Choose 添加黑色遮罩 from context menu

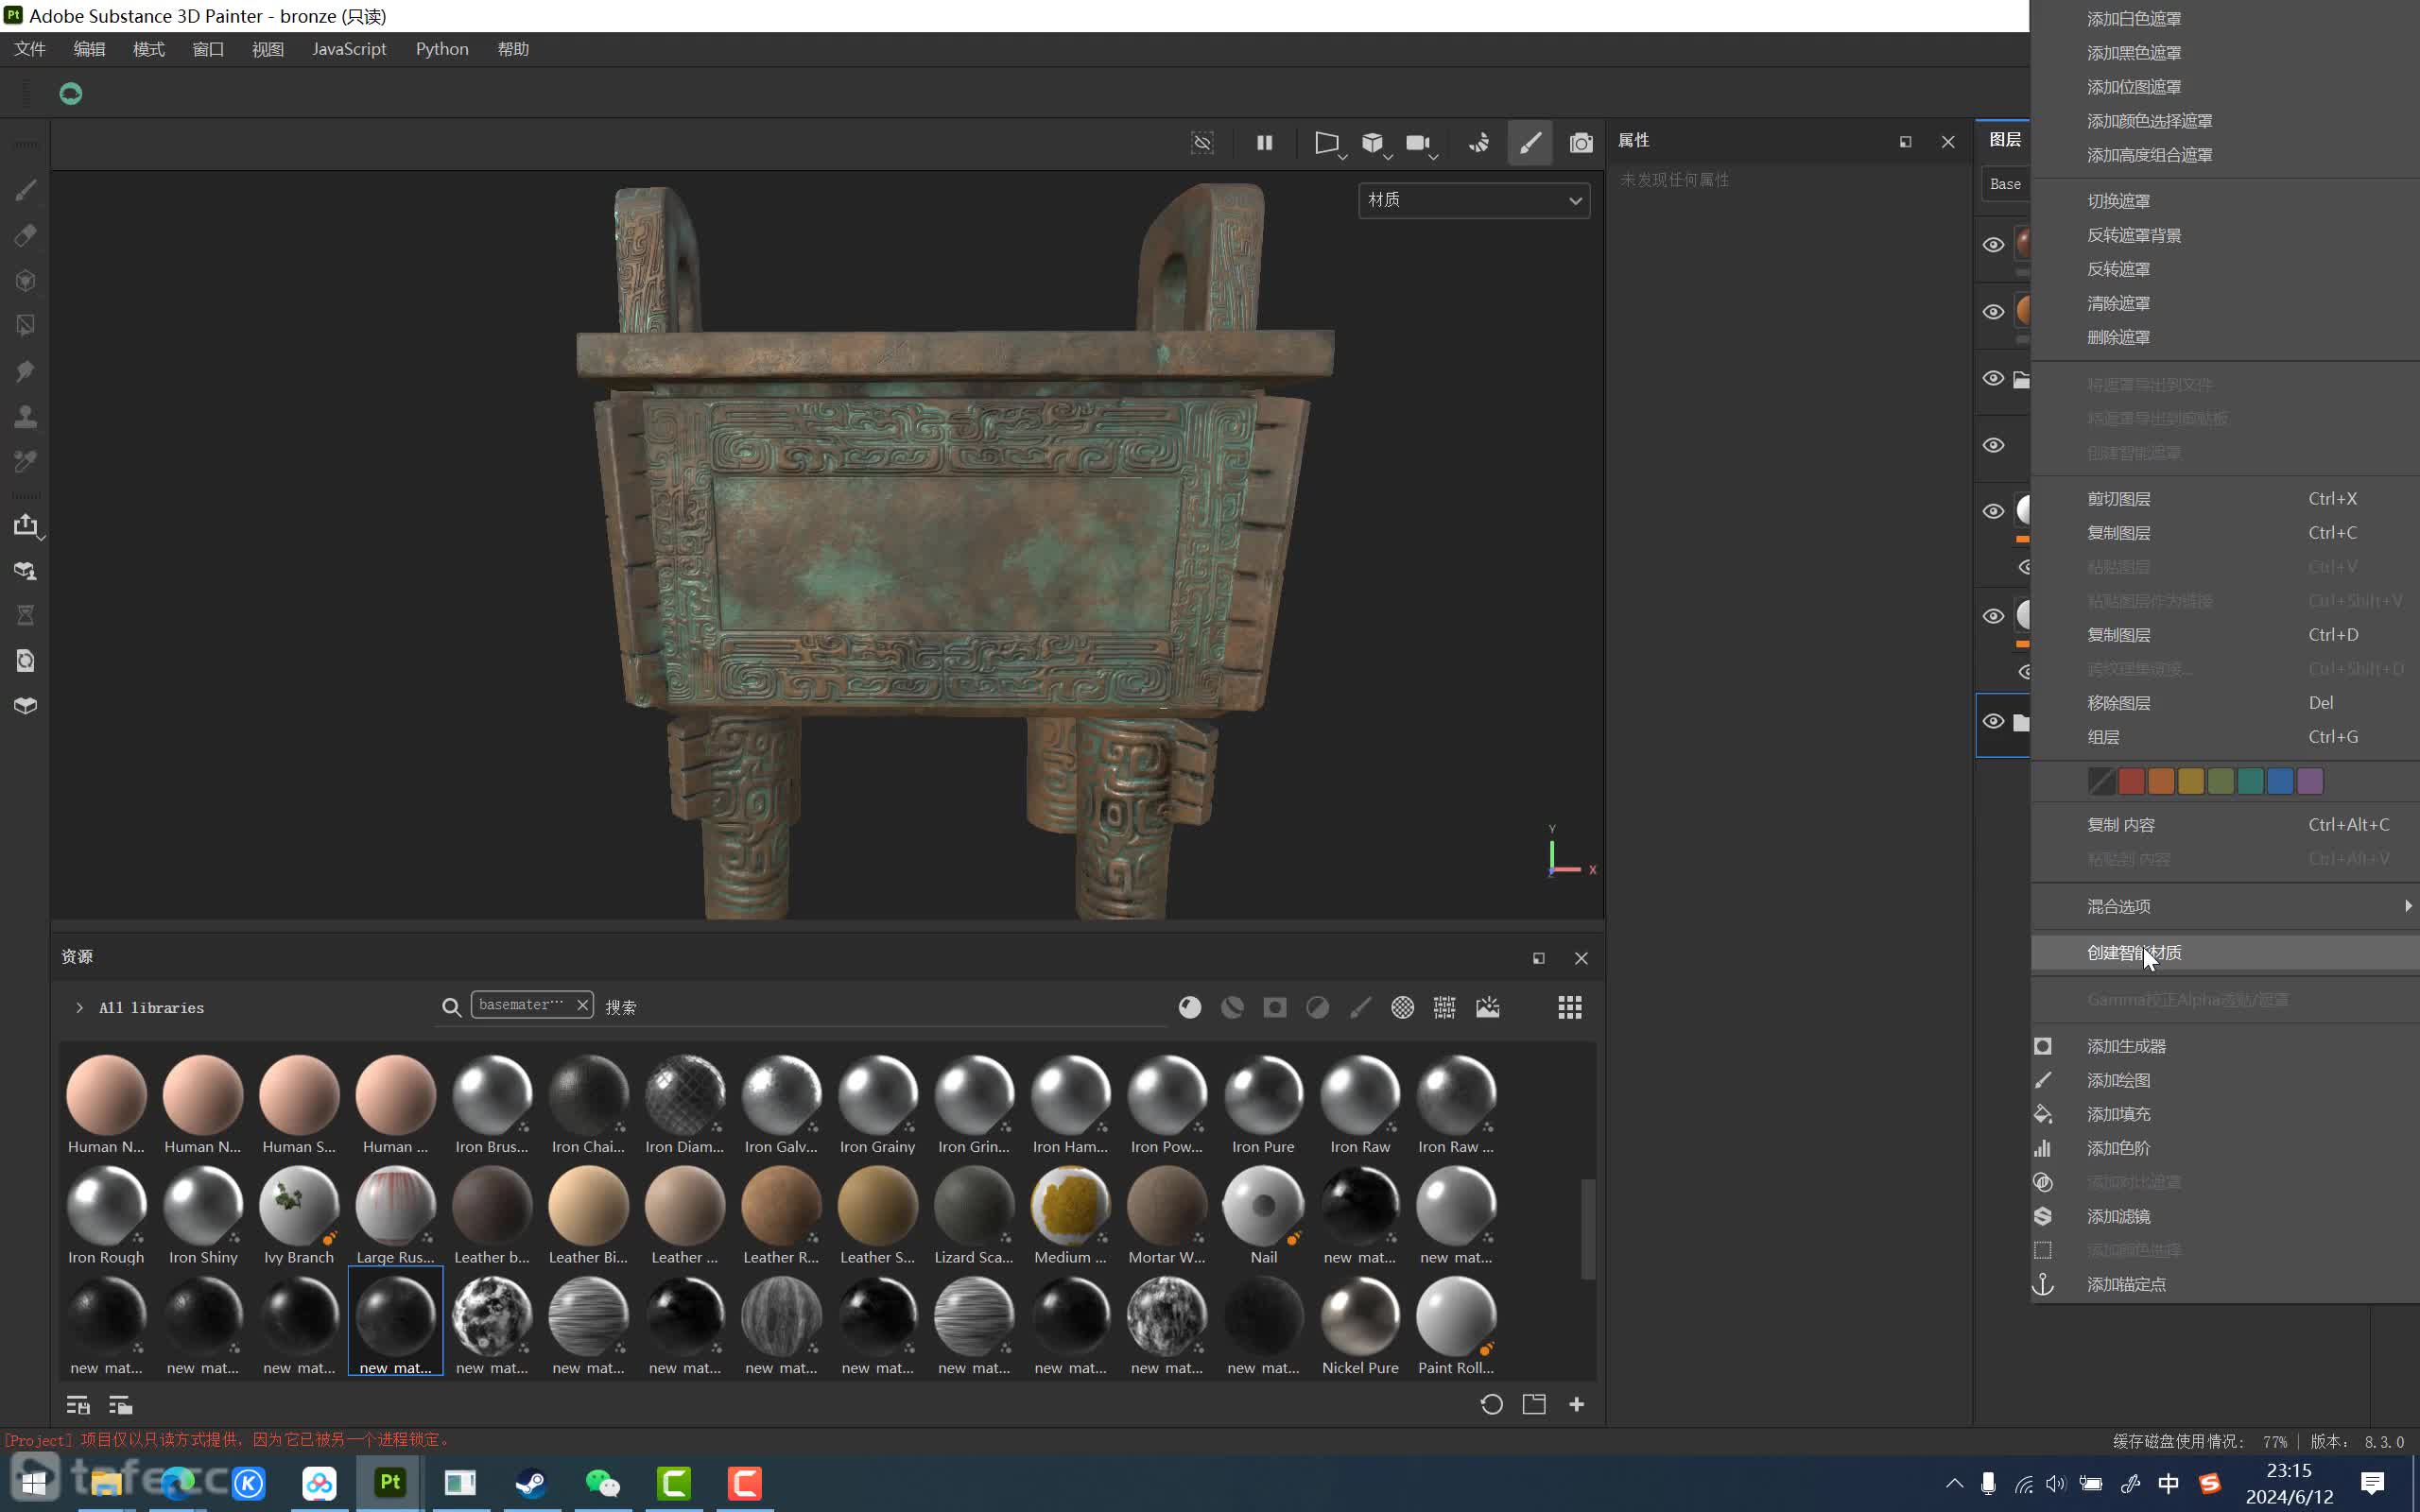(x=2224, y=53)
